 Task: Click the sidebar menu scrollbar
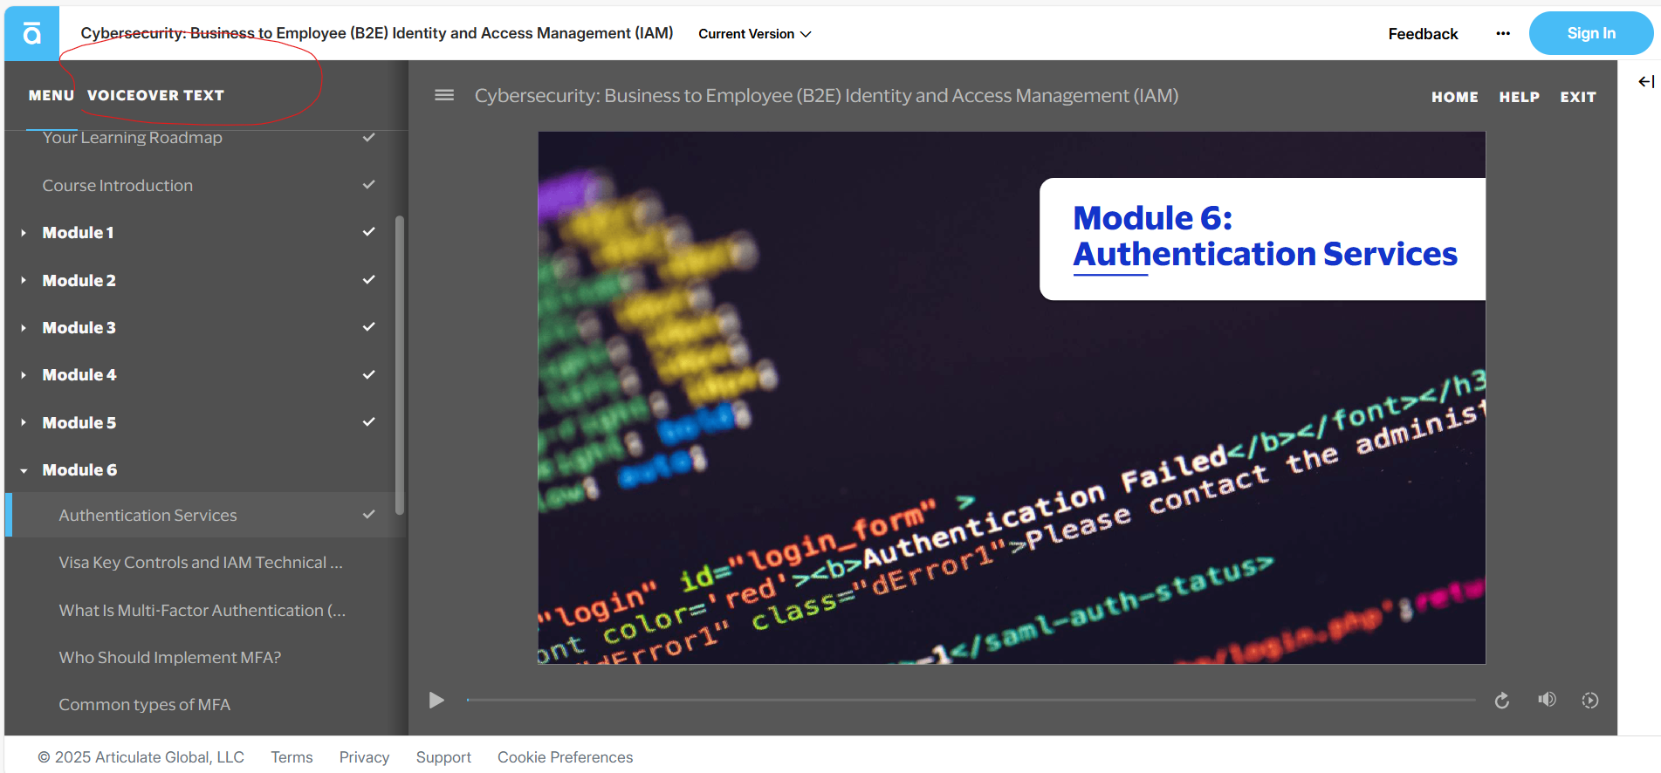[400, 365]
